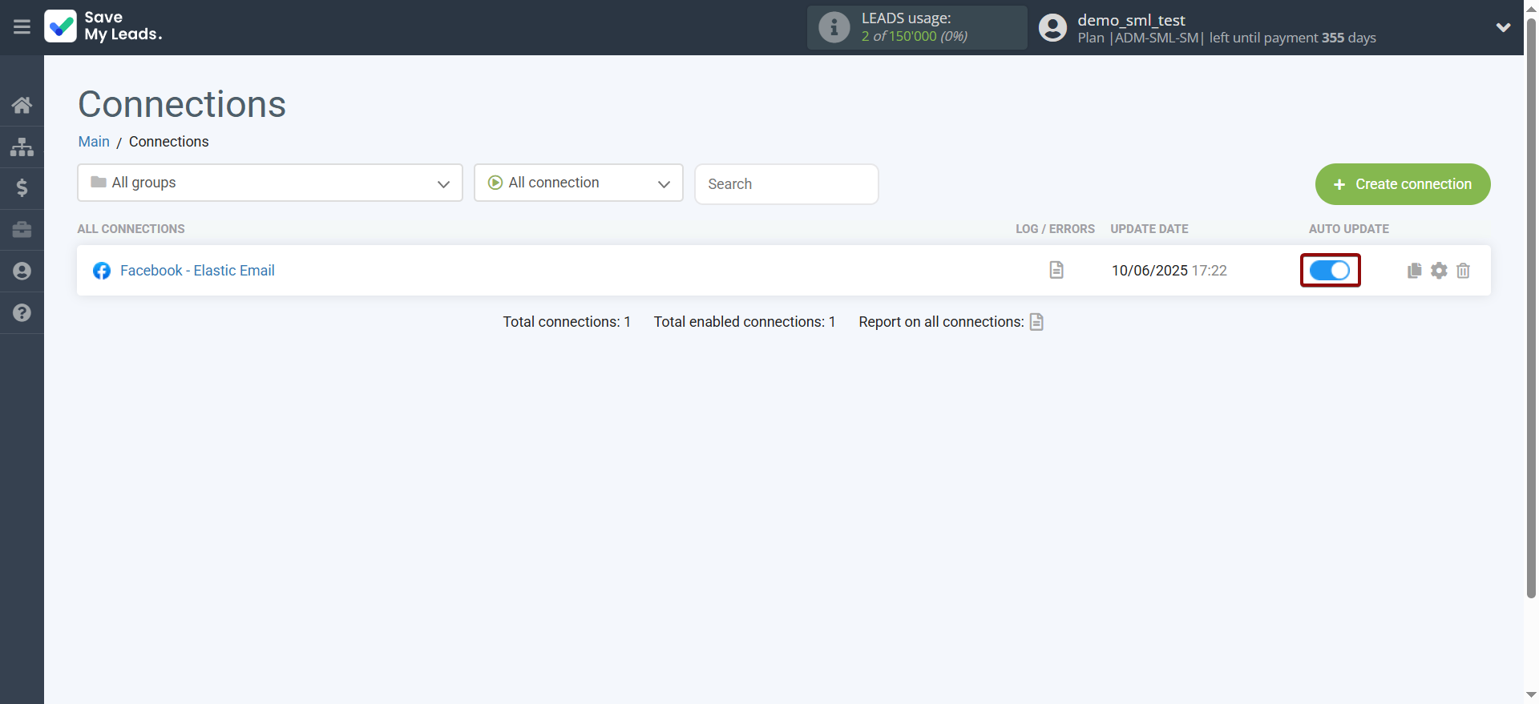Click the Search input field
The image size is (1539, 704).
click(786, 184)
